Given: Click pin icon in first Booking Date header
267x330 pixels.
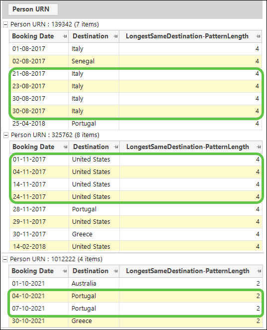Looking at the screenshot, I should [x=65, y=36].
